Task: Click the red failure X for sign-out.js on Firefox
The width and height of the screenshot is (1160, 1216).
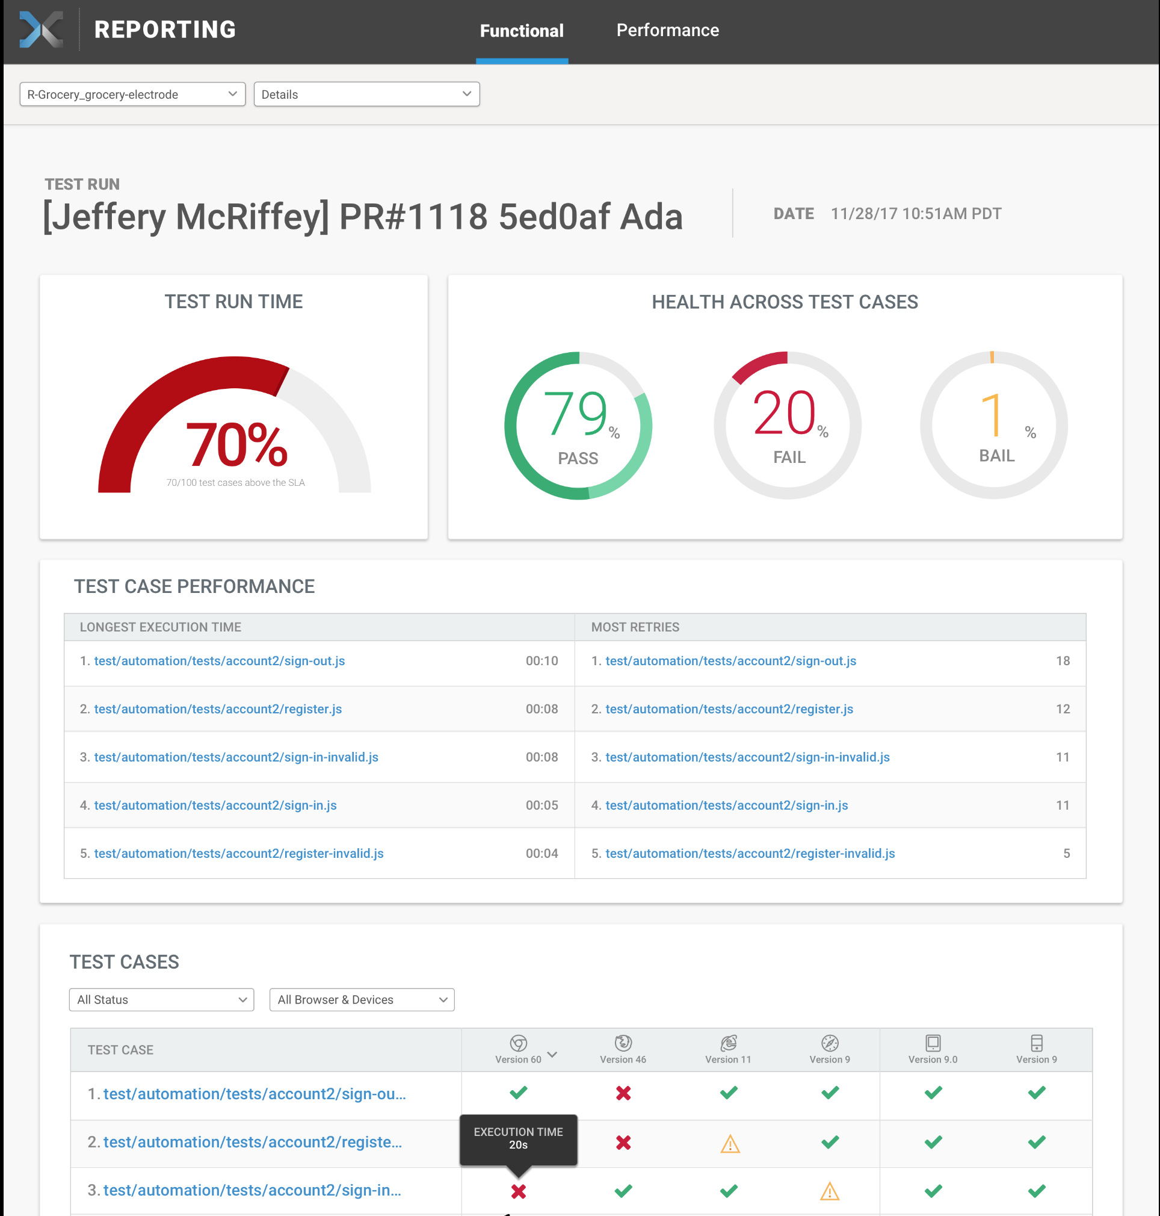Action: click(623, 1093)
